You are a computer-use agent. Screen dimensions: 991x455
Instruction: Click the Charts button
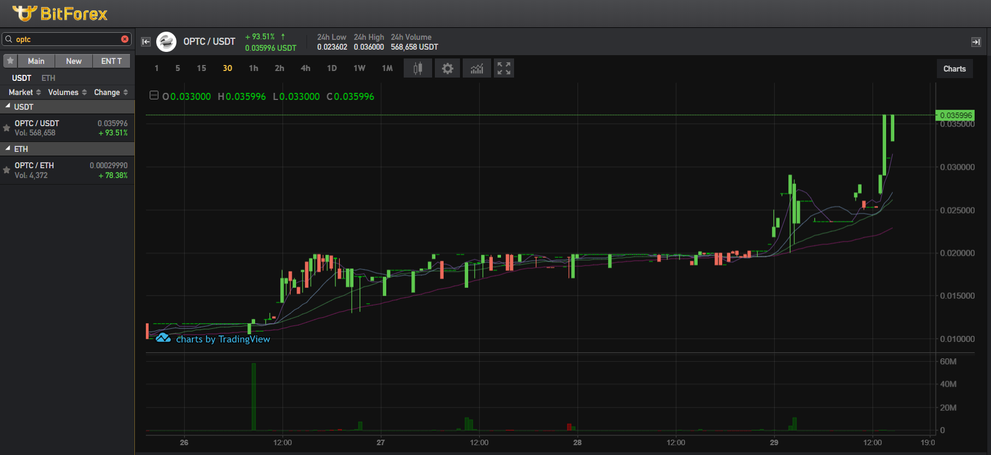click(954, 69)
